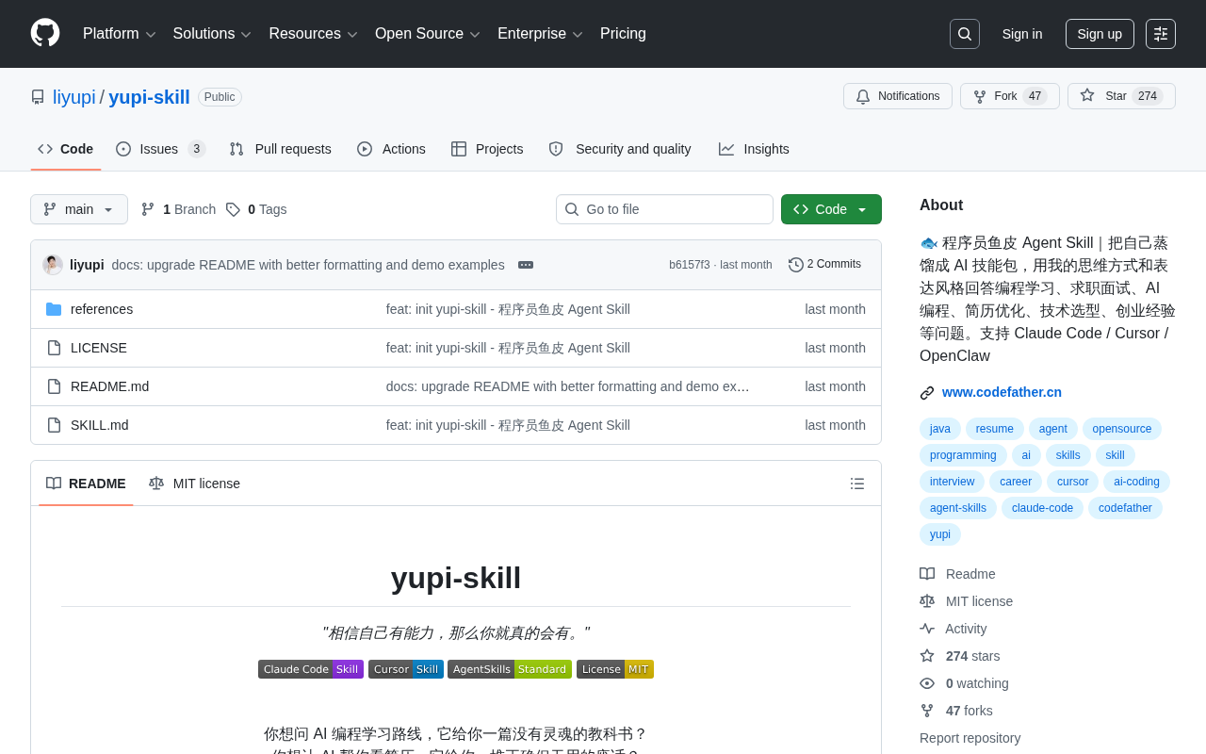Open the Enterprise dropdown
1206x754 pixels.
[541, 34]
